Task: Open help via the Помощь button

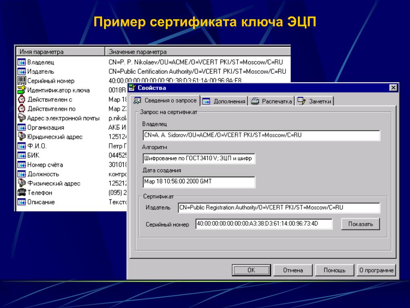Action: pyautogui.click(x=334, y=270)
